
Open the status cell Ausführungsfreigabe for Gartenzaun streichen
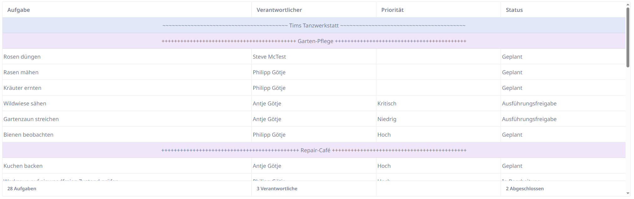point(529,119)
